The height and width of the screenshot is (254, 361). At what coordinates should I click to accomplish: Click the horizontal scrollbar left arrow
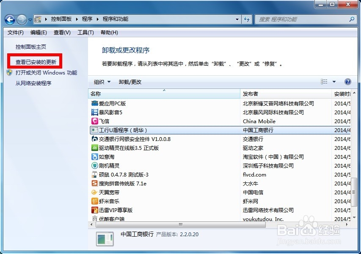[92, 224]
